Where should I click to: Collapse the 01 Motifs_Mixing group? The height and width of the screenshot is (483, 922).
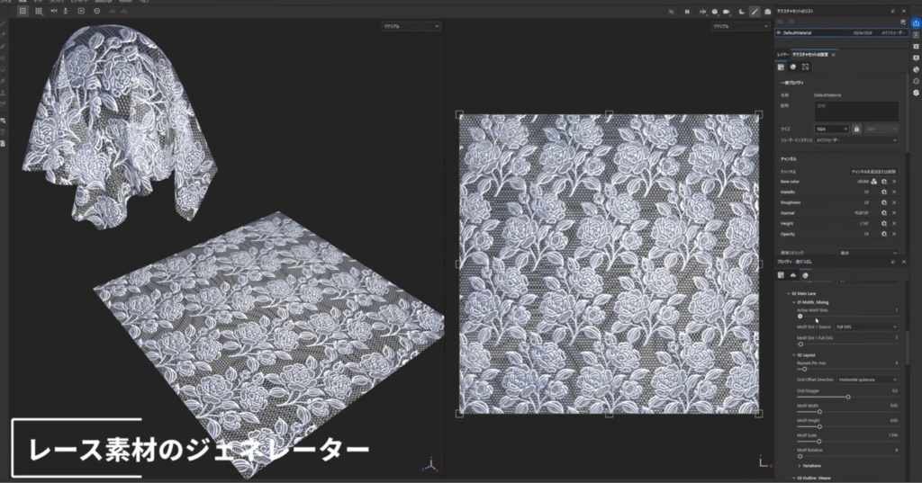click(x=794, y=302)
